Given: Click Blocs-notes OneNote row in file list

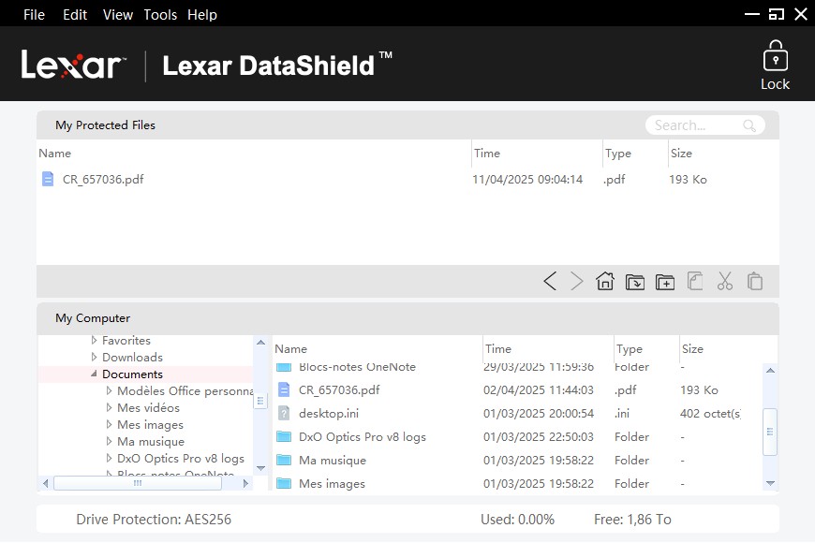Looking at the screenshot, I should [x=517, y=367].
